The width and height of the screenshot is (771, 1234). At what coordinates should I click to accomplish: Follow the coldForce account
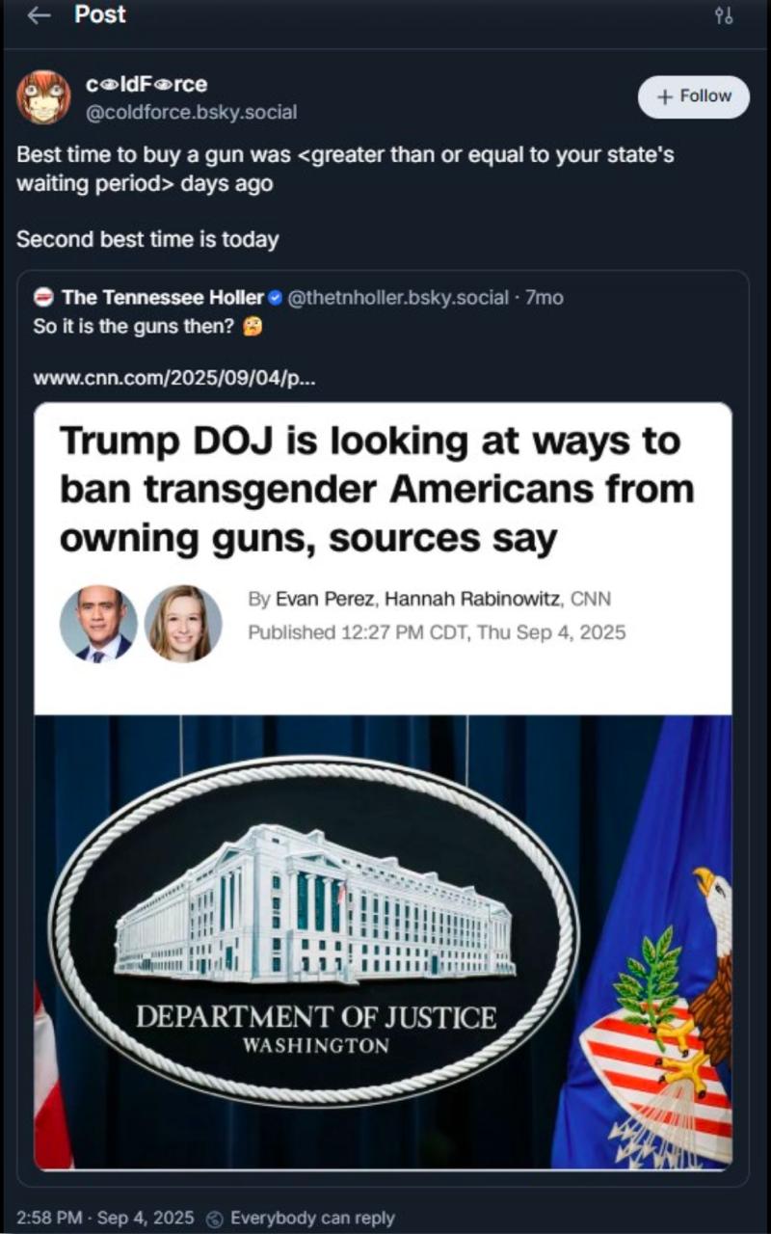693,96
